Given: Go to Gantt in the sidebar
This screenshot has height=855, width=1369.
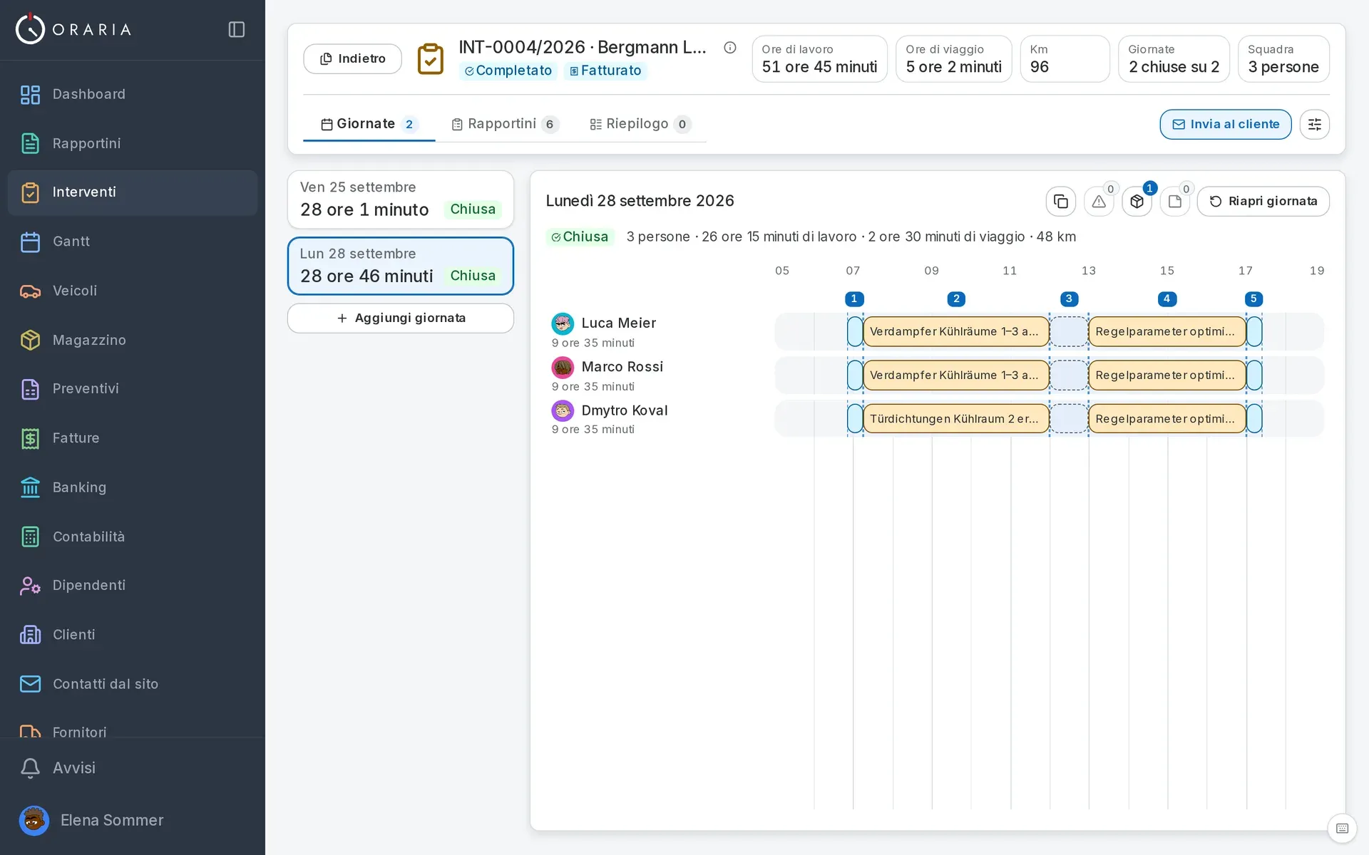Looking at the screenshot, I should [133, 242].
